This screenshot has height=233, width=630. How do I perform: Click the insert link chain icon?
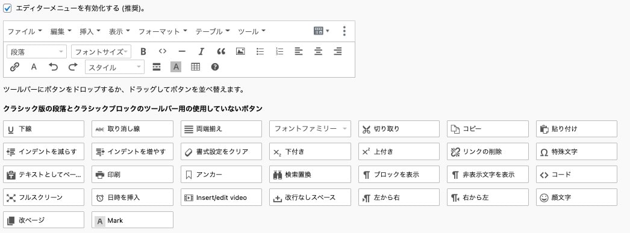point(15,67)
